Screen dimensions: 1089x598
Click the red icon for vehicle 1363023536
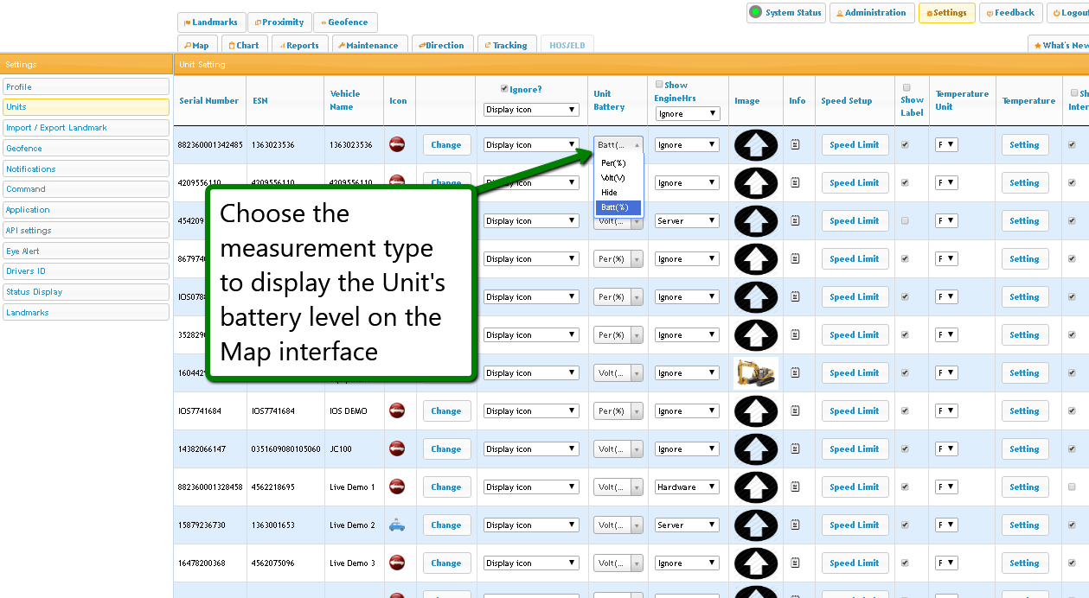397,144
